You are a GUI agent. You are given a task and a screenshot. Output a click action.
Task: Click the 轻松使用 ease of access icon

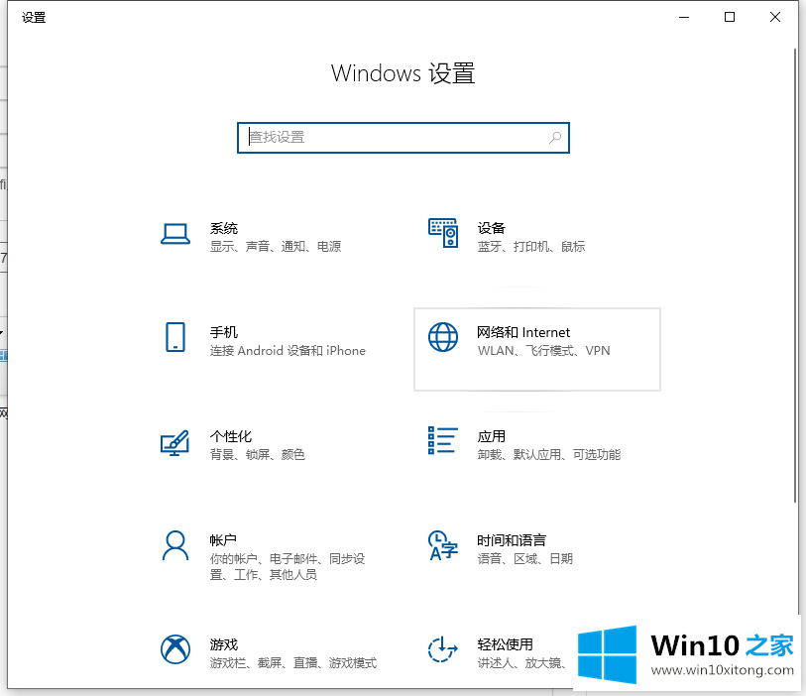[x=443, y=649]
